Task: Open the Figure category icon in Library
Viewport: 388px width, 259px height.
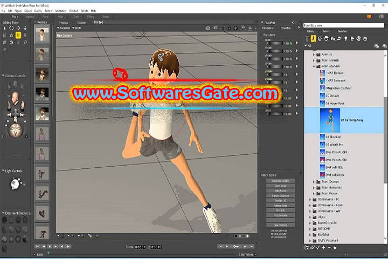Action: point(307,39)
